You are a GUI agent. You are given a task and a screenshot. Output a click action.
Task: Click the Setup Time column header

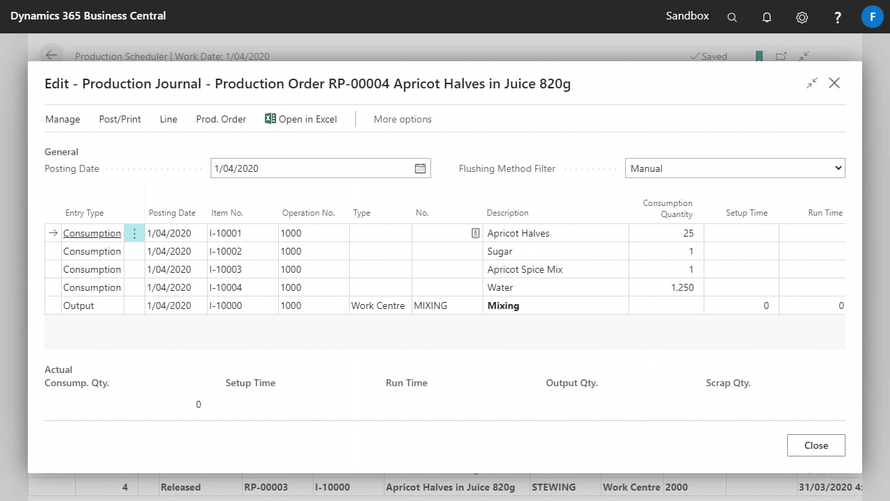click(x=747, y=213)
